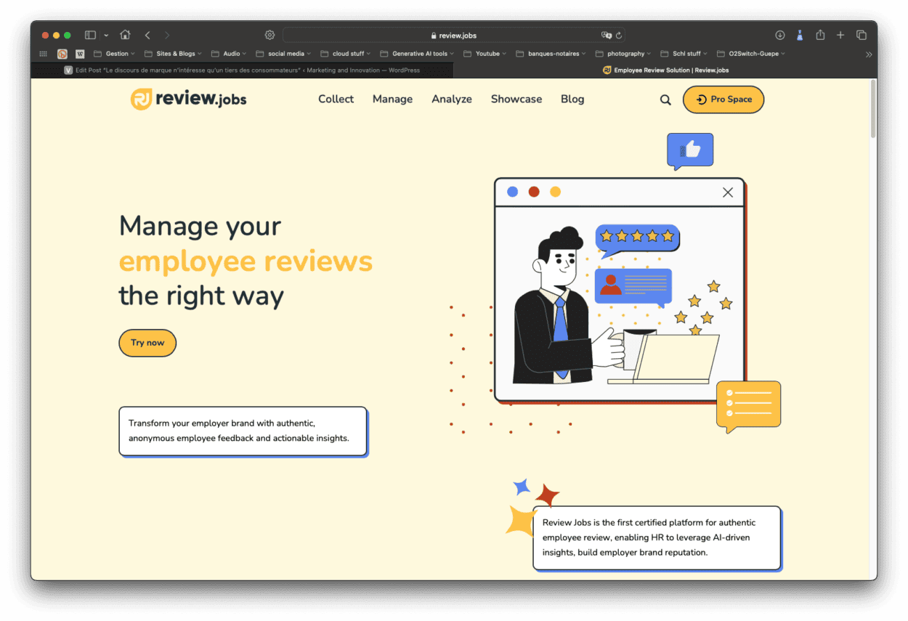Expand the O2Switch-Guepe bookmarks folder

click(751, 54)
